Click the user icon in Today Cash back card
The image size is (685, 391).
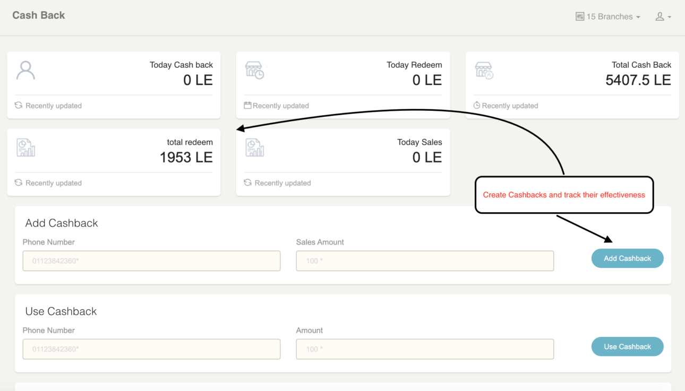(25, 71)
